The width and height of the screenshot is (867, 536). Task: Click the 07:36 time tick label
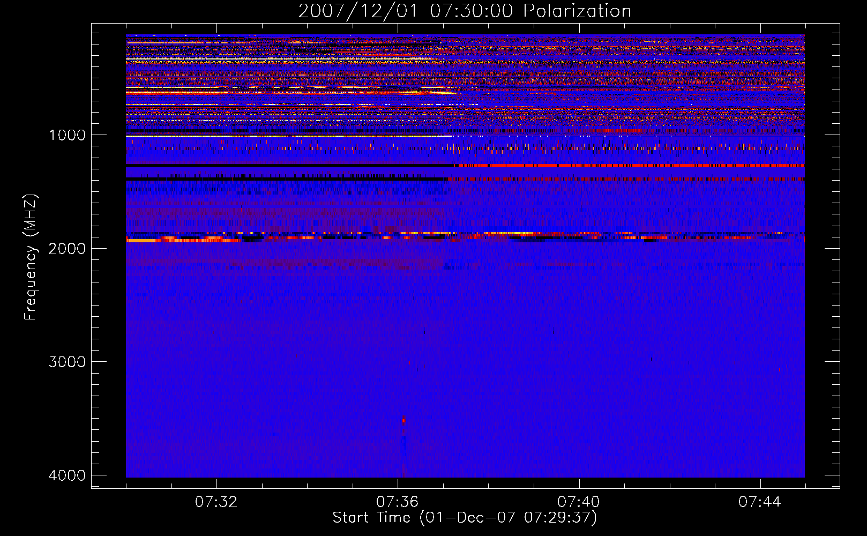[x=398, y=502]
